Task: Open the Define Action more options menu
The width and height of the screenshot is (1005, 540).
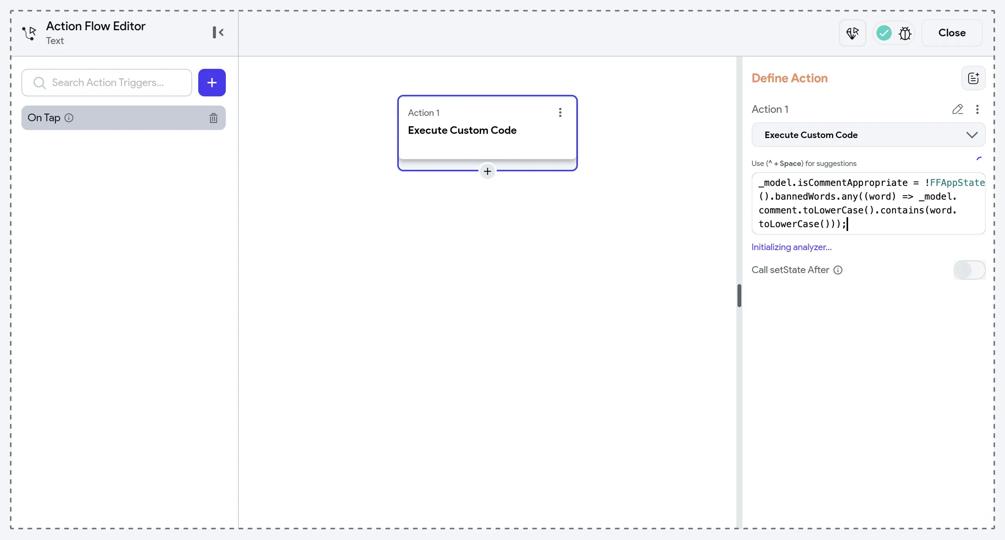Action: (977, 109)
